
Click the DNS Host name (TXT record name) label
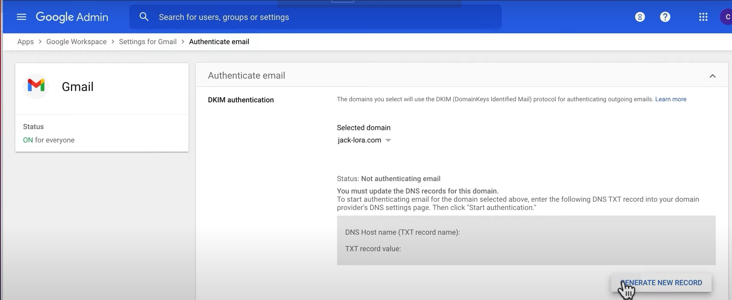[x=402, y=232]
